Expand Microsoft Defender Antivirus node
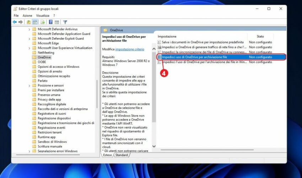The image size is (302, 178). [x=29, y=29]
